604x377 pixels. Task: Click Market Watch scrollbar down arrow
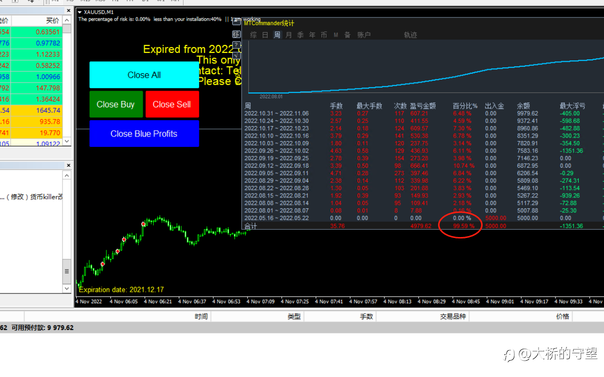[67, 141]
